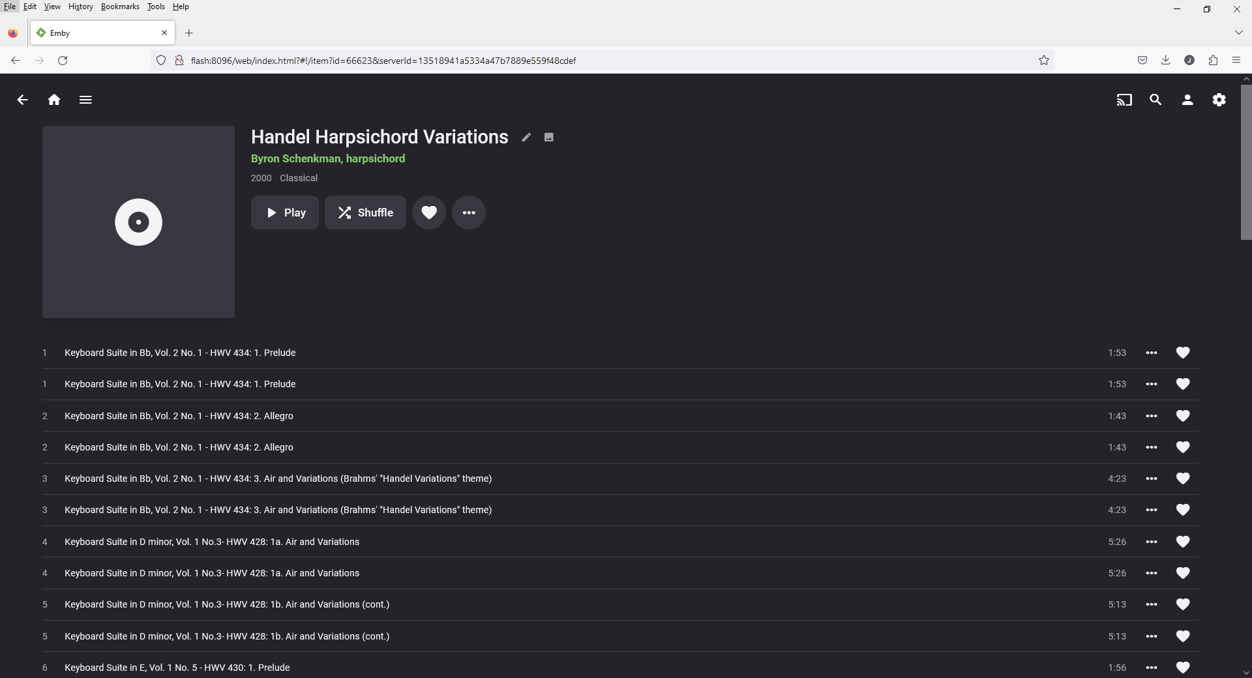Open the edit images icon beside the title
The height and width of the screenshot is (678, 1252).
pos(549,137)
